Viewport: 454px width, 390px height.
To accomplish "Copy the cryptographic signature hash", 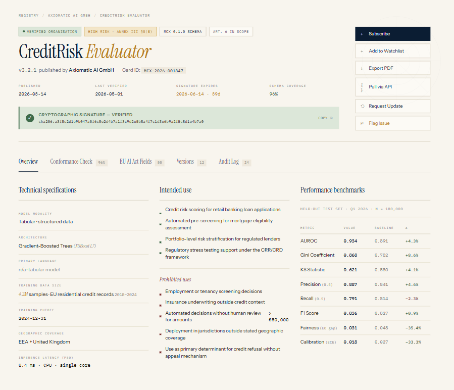I will (x=325, y=118).
